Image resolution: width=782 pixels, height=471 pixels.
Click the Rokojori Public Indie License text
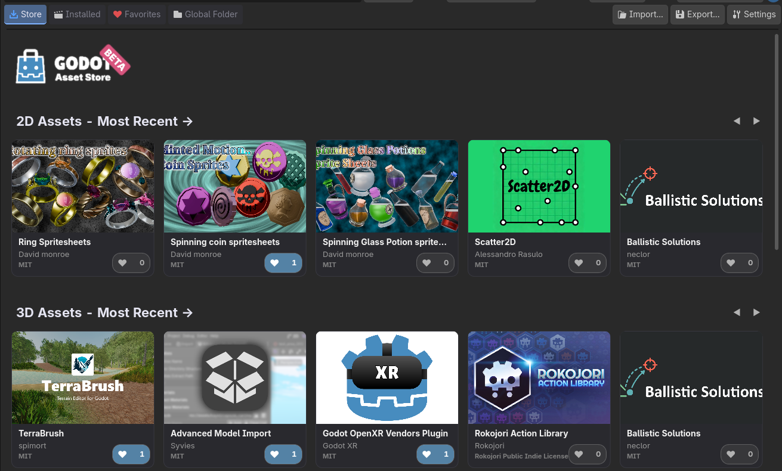tap(521, 456)
